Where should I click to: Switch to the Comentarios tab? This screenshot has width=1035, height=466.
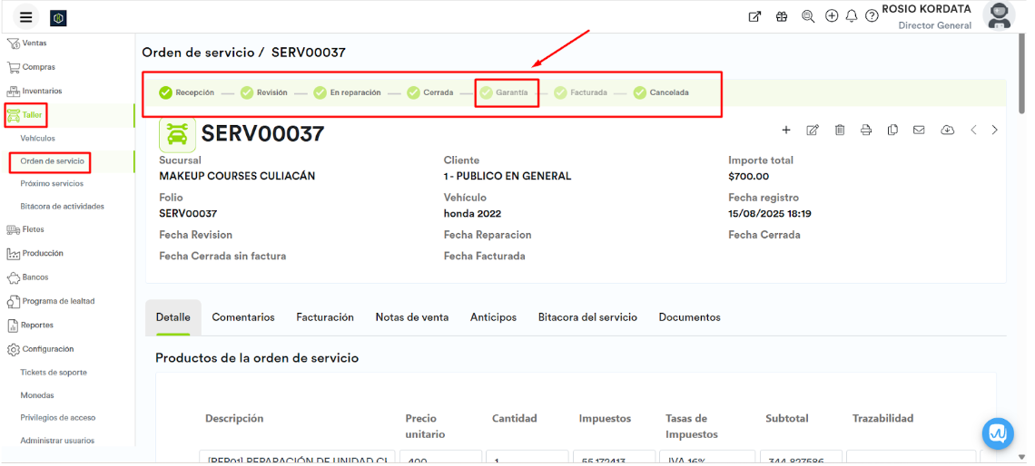pyautogui.click(x=243, y=317)
